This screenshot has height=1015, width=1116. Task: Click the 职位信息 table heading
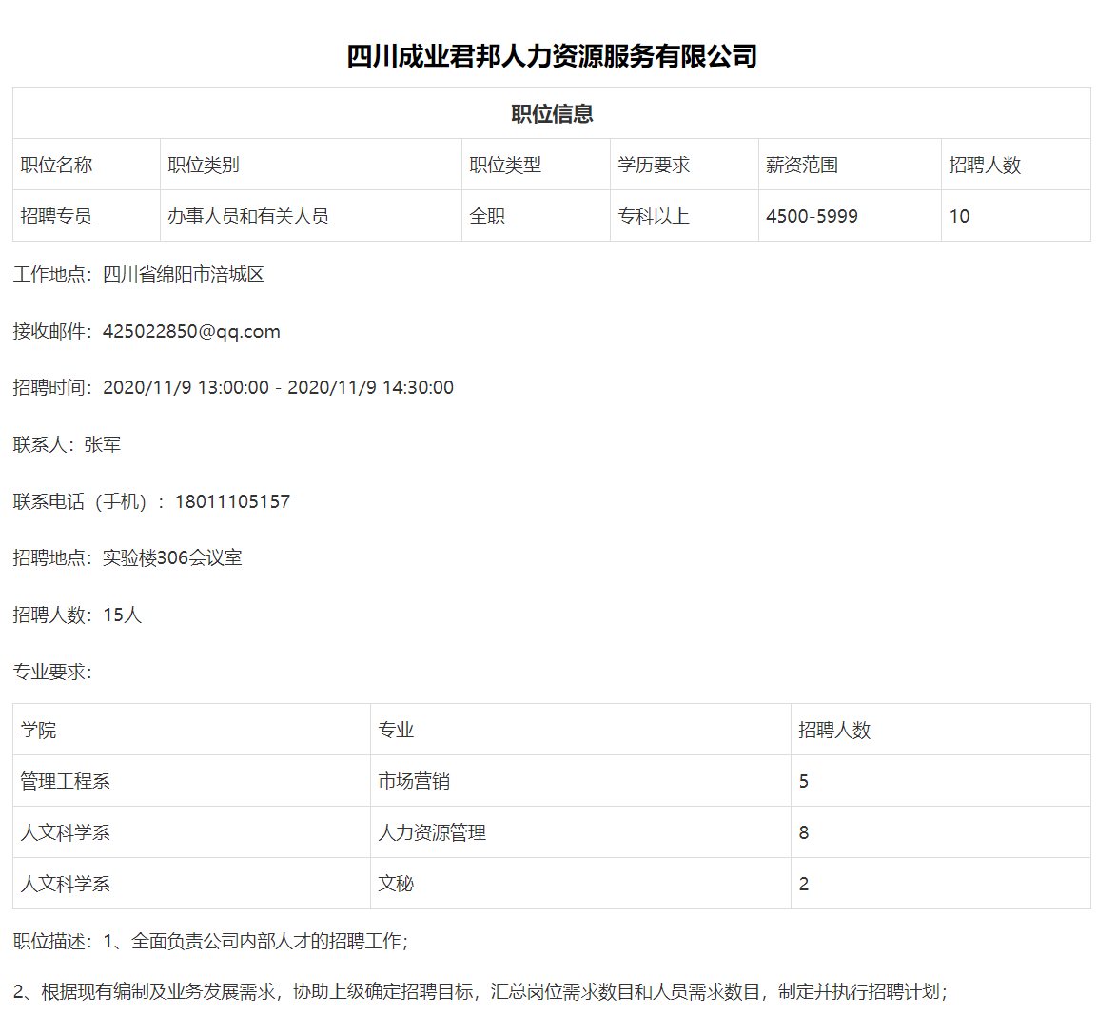point(552,114)
